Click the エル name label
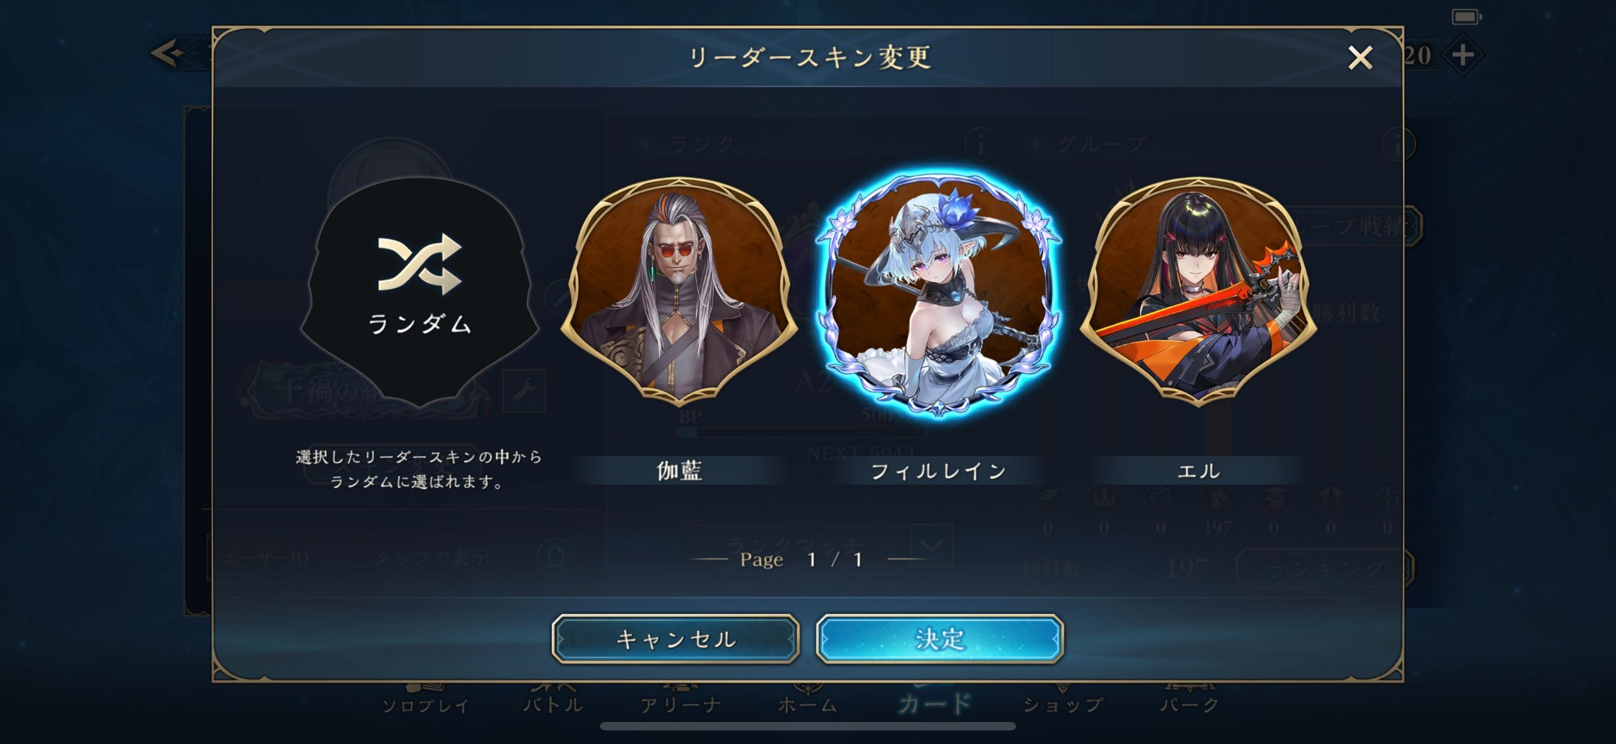 pos(1198,471)
